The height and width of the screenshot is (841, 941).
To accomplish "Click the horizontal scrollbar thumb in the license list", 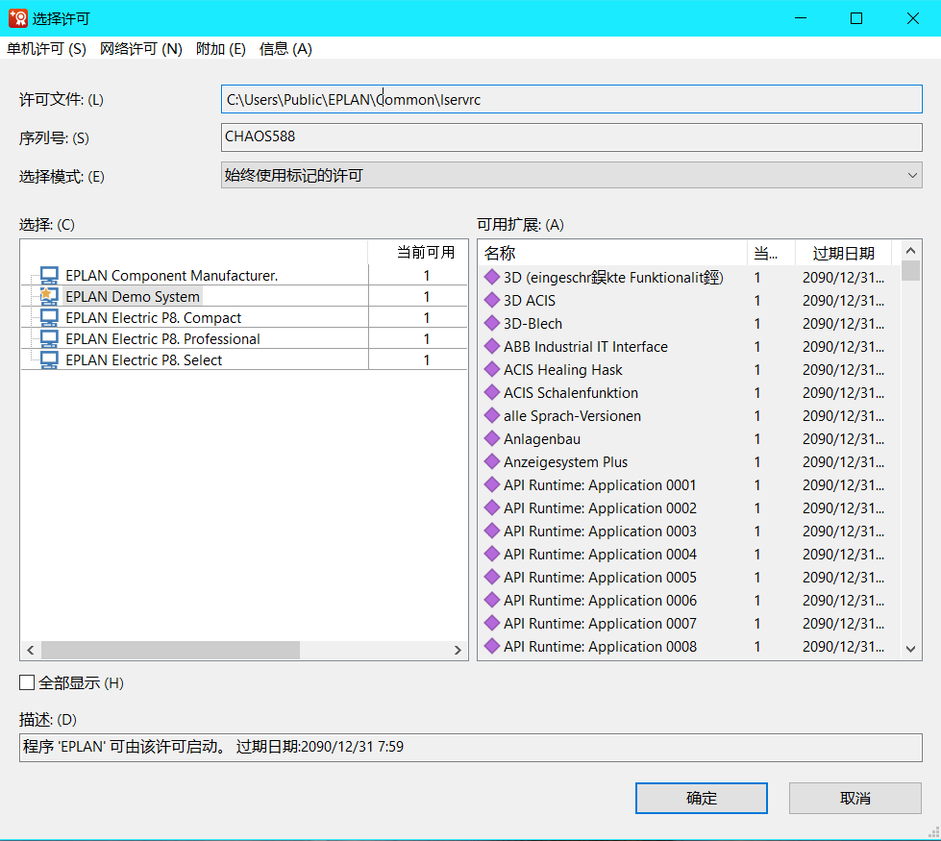I will 170,651.
